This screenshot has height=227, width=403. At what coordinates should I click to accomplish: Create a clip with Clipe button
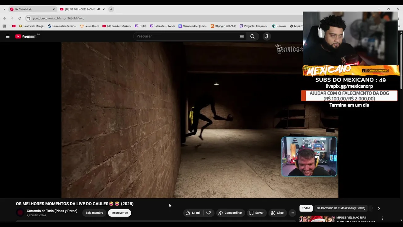[x=277, y=213]
